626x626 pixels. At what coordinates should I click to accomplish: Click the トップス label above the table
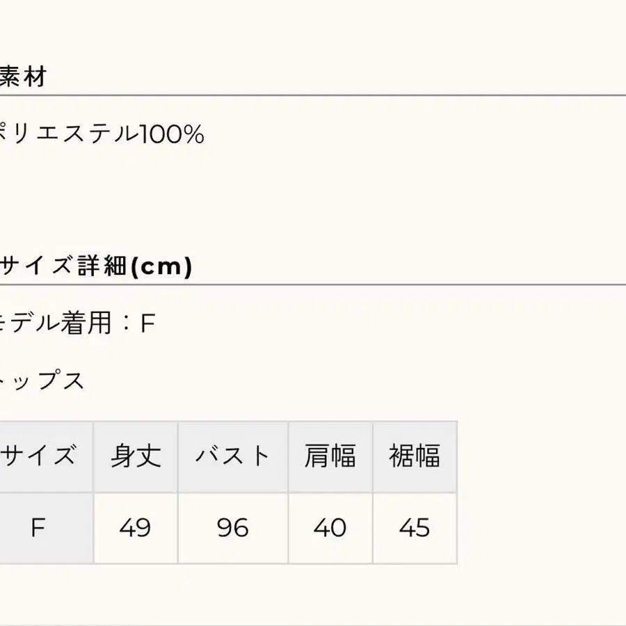tap(42, 380)
